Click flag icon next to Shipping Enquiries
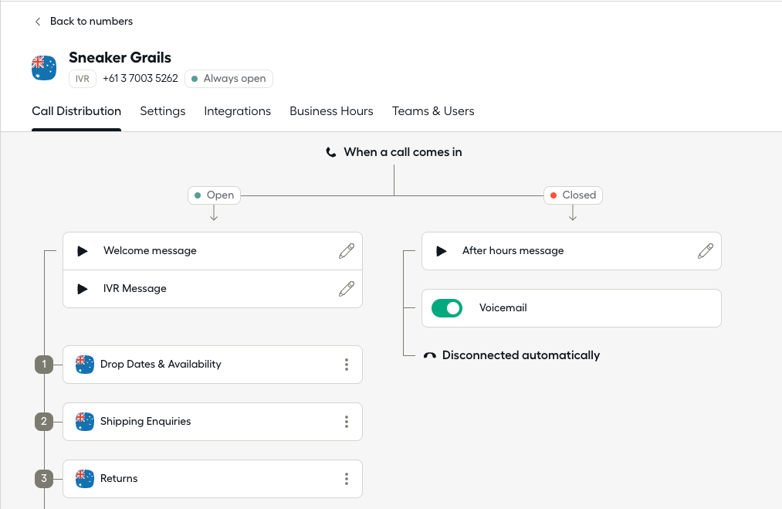Image resolution: width=782 pixels, height=509 pixels. click(x=85, y=422)
